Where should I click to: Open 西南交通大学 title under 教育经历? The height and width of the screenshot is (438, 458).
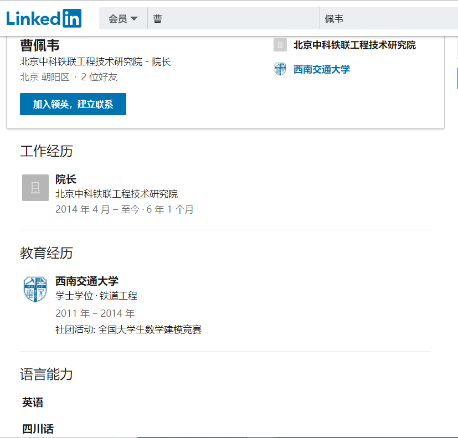[87, 281]
